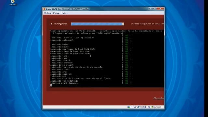
Task: Click the network adapter status icon
Action: [x=138, y=107]
